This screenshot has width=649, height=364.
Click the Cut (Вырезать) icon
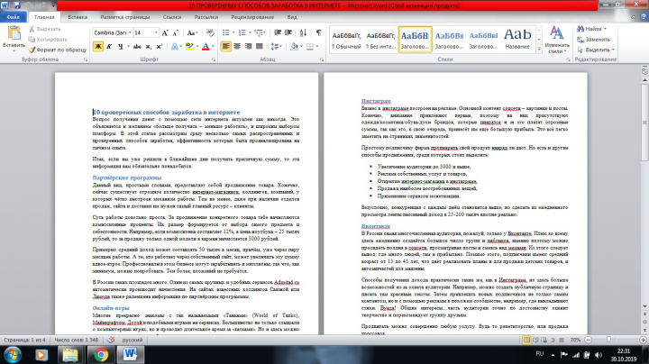coord(32,29)
